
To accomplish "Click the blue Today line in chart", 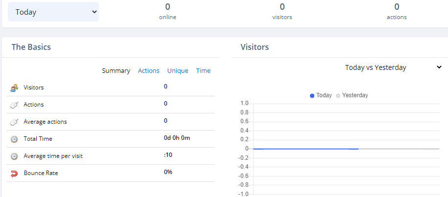I will coord(304,149).
